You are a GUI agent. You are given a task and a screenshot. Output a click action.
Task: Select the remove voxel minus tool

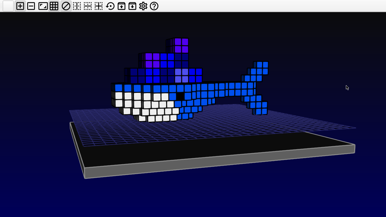point(31,6)
